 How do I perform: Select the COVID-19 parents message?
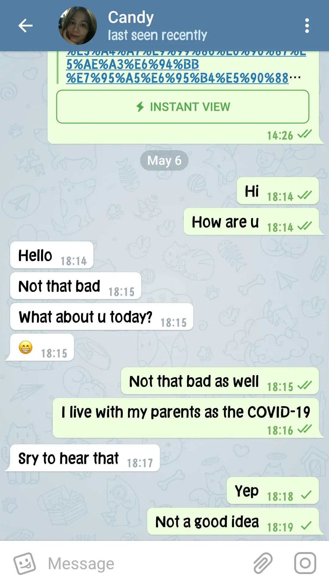[x=186, y=418]
